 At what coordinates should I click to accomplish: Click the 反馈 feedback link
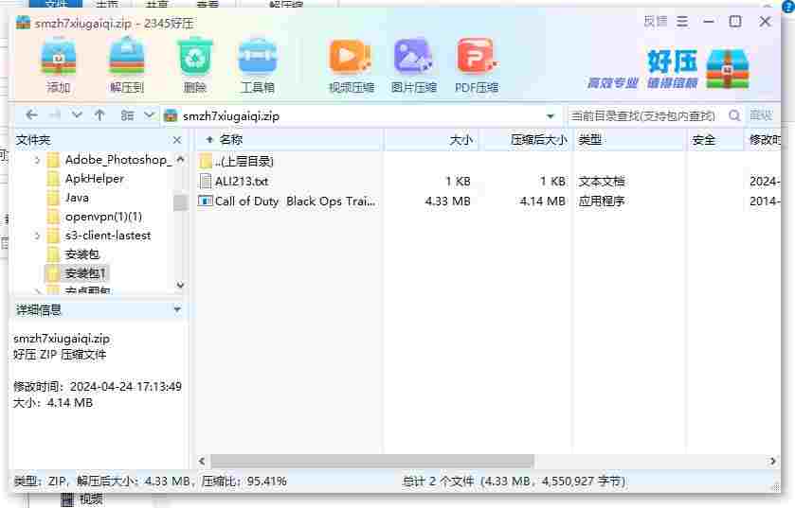656,22
